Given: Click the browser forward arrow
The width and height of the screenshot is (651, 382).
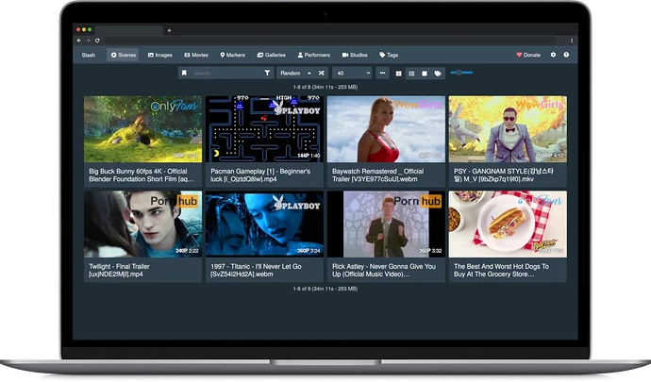Looking at the screenshot, I should click(88, 41).
